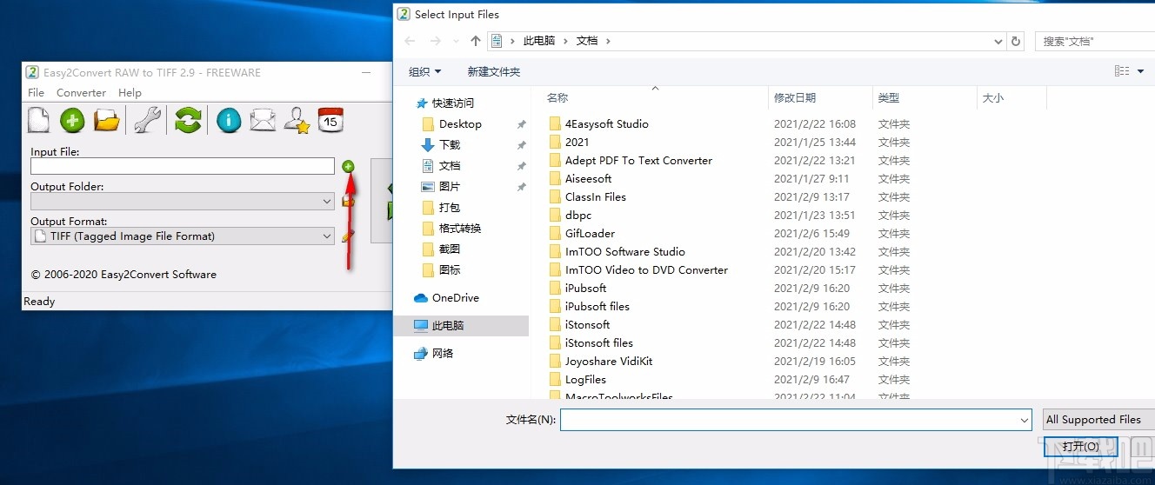Select 打包 folder in navigation pane
This screenshot has width=1155, height=485.
(450, 208)
